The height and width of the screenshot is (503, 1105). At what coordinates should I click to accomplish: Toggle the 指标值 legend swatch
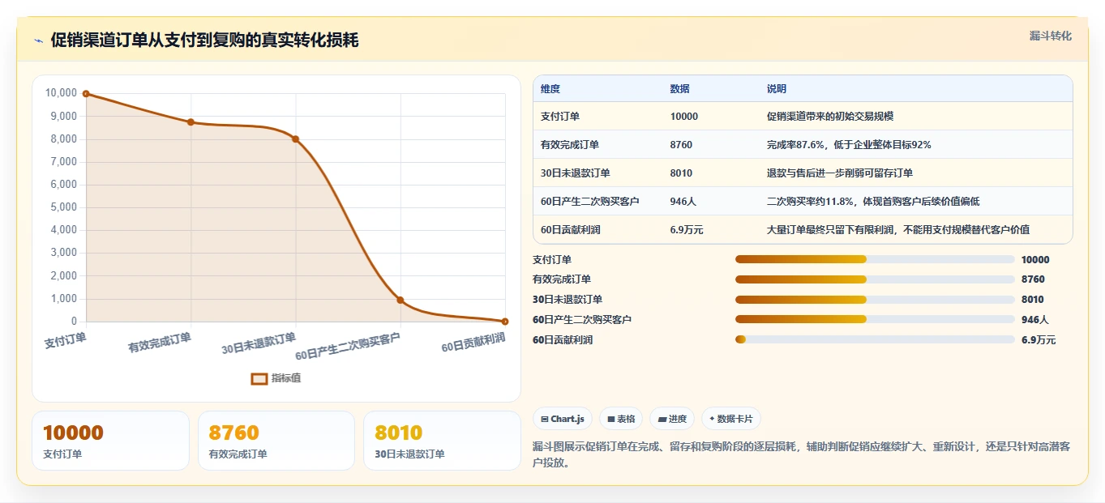pyautogui.click(x=259, y=378)
